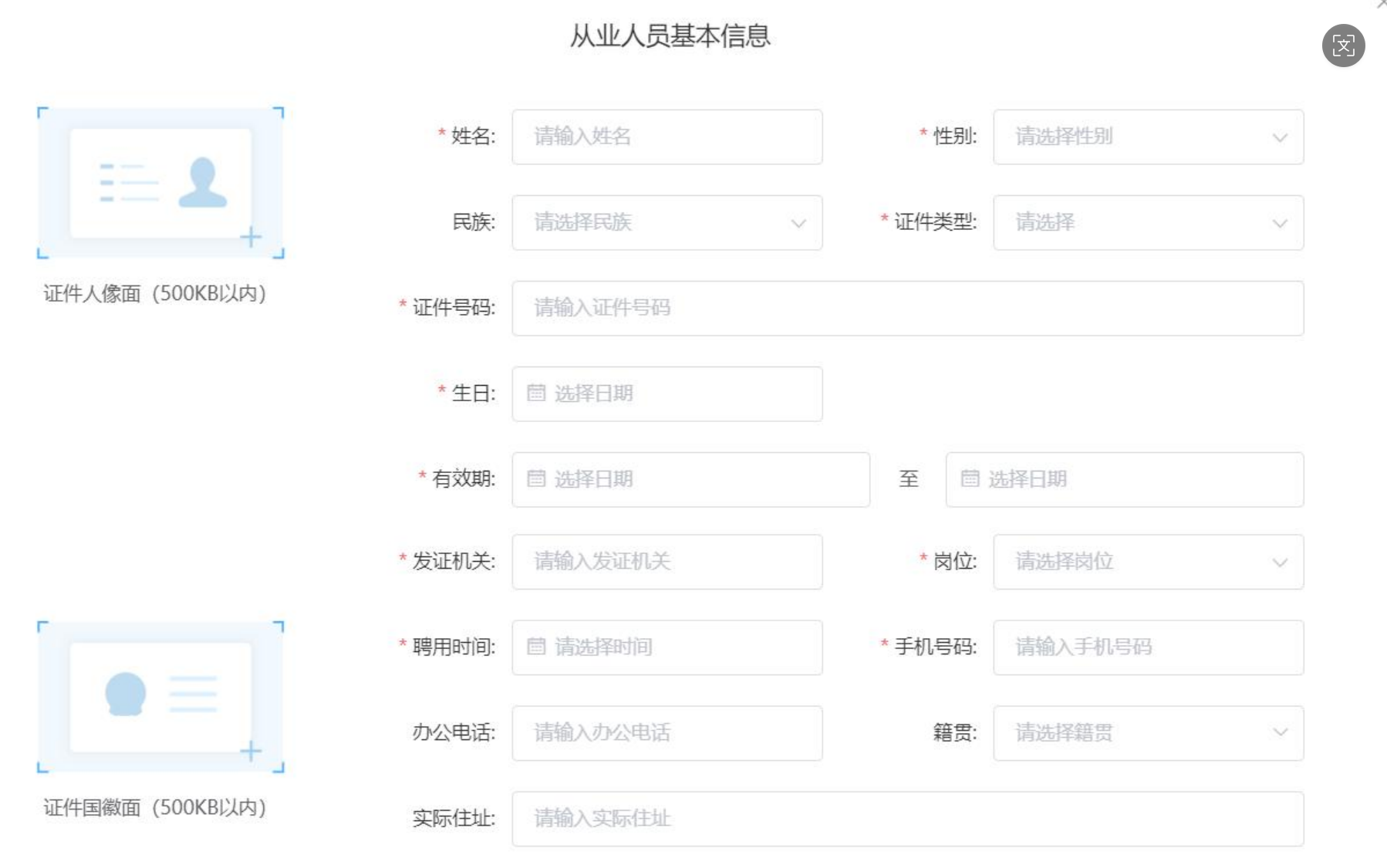Upload the ID national emblem side photo (证件国徽面)
This screenshot has height=858, width=1387.
click(x=160, y=697)
